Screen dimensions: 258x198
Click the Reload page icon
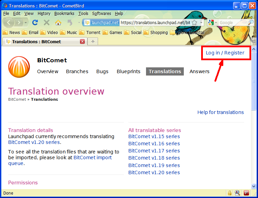[x=35, y=22]
